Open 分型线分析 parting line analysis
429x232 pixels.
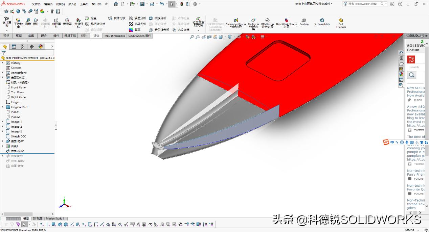pyautogui.click(x=159, y=30)
